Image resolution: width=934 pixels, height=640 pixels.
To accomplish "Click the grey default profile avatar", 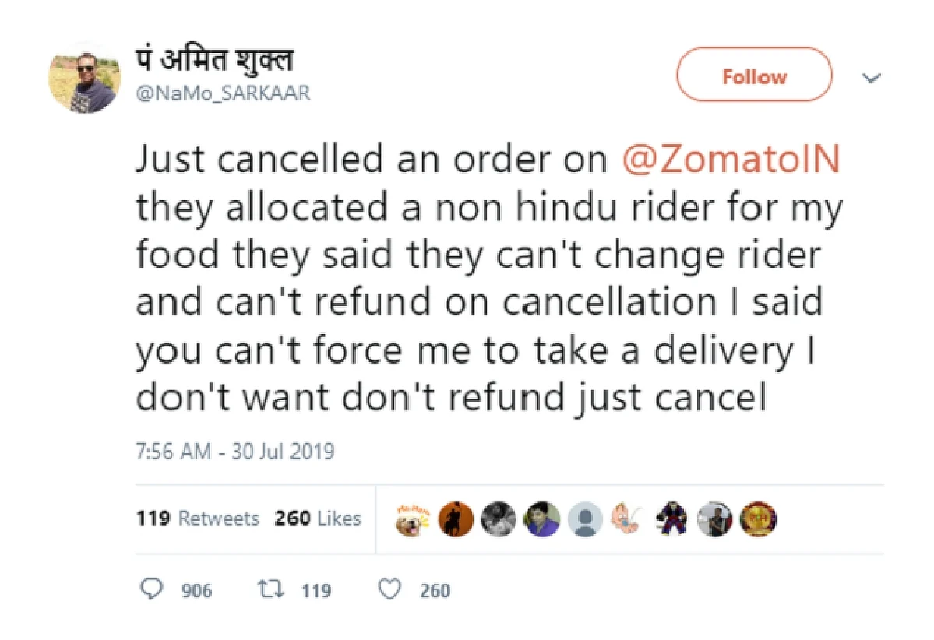I will [586, 519].
